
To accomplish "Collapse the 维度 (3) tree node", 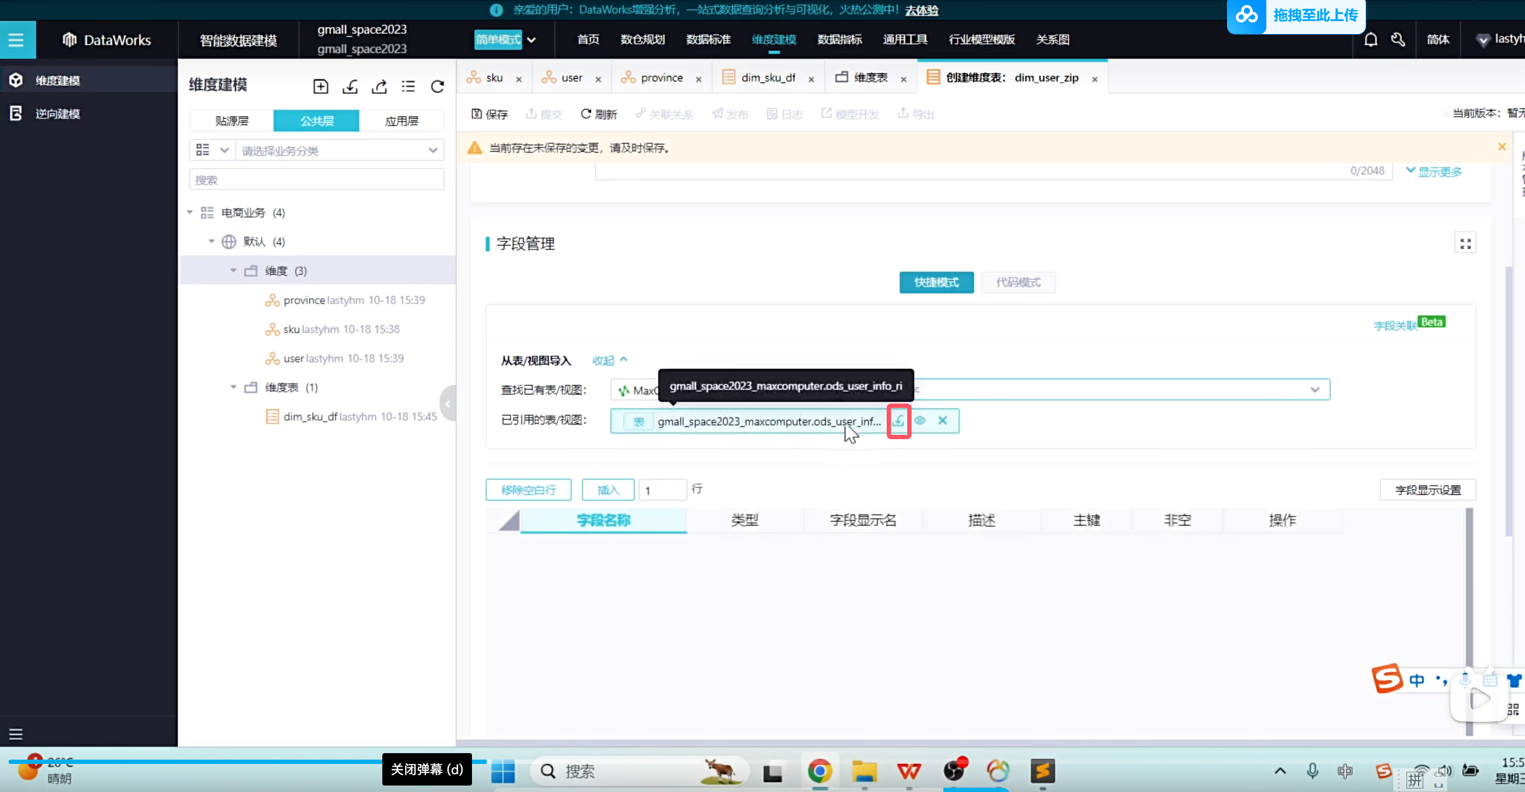I will pyautogui.click(x=233, y=271).
